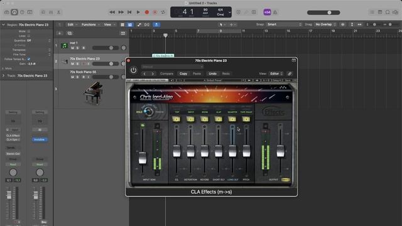Show Smart Controls from the control bar
Viewport: 402px width, 226px height.
coord(43,12)
